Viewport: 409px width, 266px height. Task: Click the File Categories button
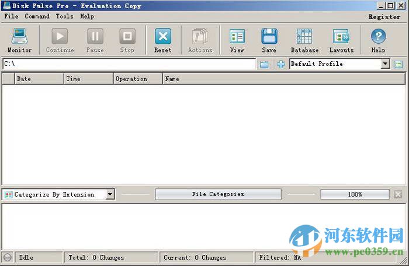(218, 194)
